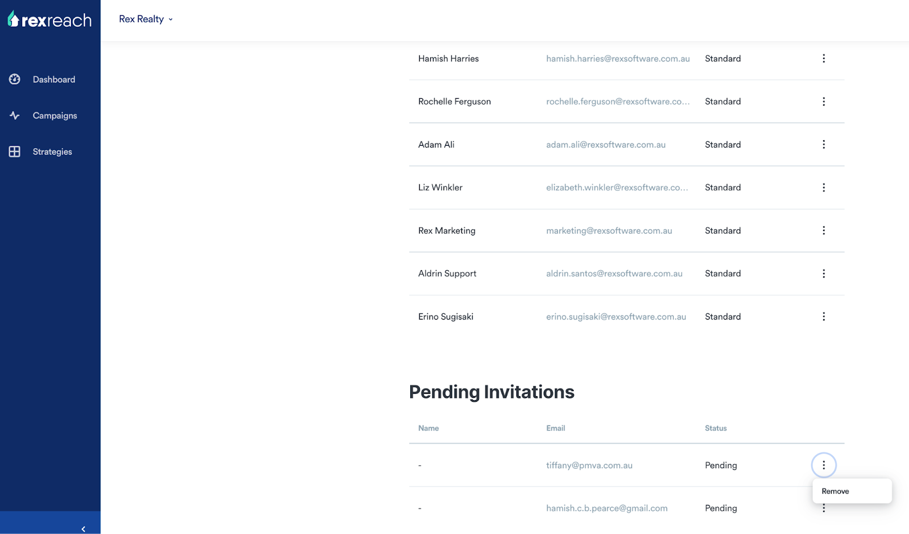Image resolution: width=909 pixels, height=534 pixels.
Task: Open the Campaigns pulse icon
Action: point(15,116)
